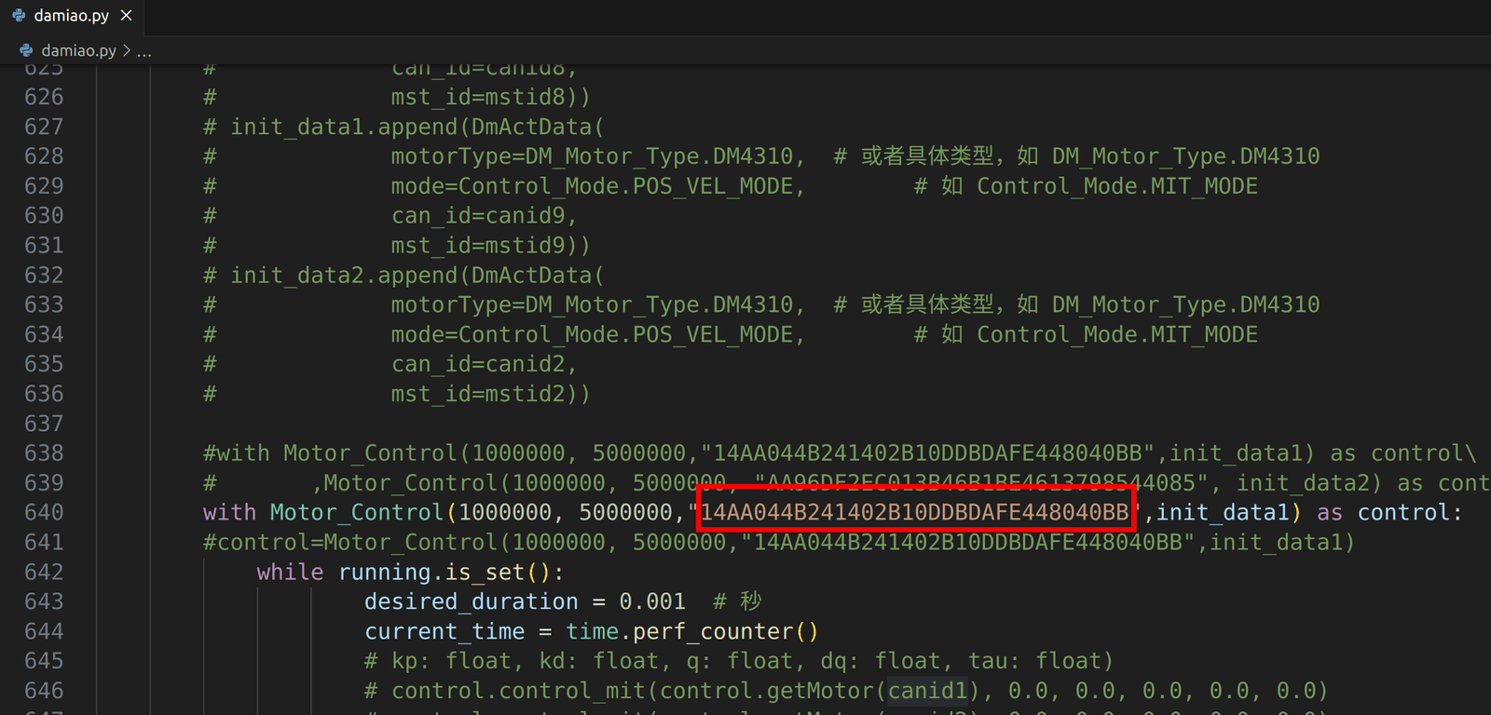
Task: Click "Control_Mode.MIT_MODE" comment on line 629
Action: 1117,186
